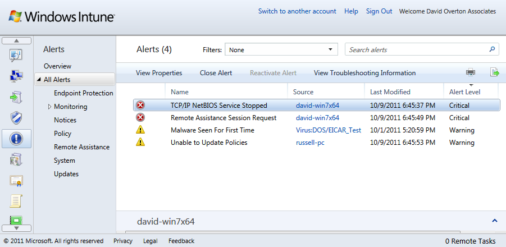
Task: Click the search magnifier icon
Action: coord(492,49)
